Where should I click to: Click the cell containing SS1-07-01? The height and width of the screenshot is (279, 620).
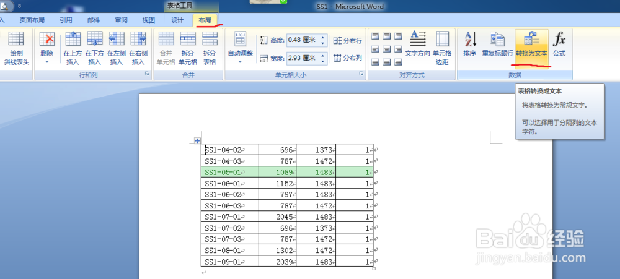click(230, 217)
